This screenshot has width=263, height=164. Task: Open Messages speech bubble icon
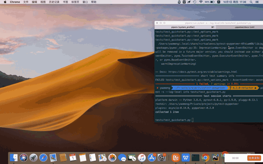pyautogui.click(x=122, y=157)
